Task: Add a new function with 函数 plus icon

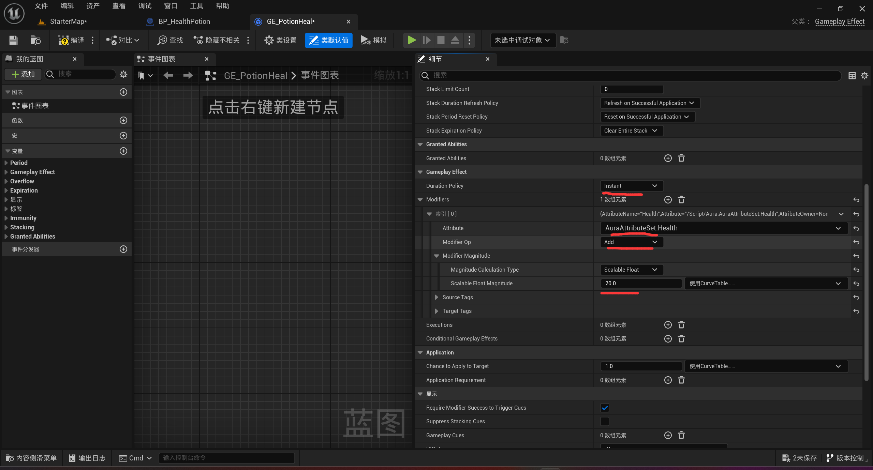Action: click(x=123, y=120)
